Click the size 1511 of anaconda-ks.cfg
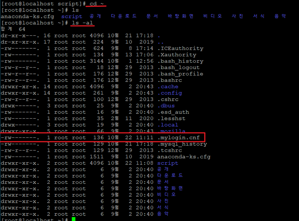Viewport: 299px width, 221px height. point(97,157)
